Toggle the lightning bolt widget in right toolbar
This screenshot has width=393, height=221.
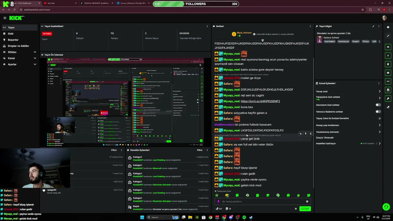point(388,56)
